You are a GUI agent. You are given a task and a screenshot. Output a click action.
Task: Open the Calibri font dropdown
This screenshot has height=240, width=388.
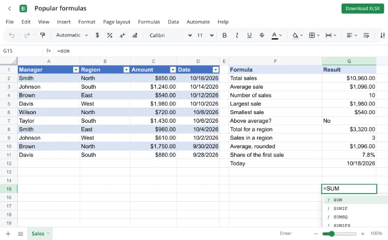[171, 35]
